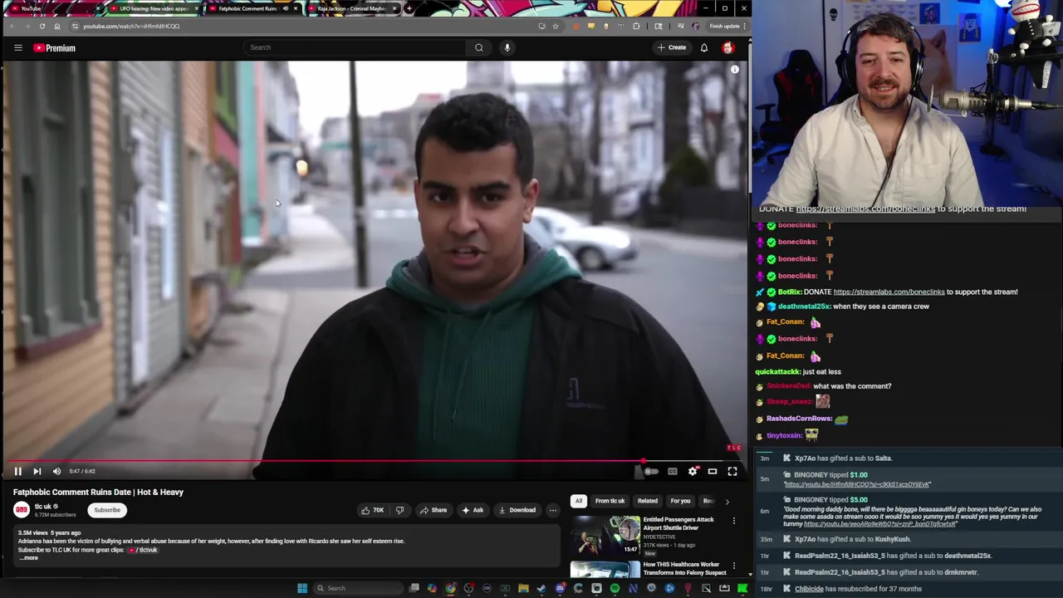Open the Create menu
Viewport: 1063px width, 598px height.
click(x=672, y=47)
